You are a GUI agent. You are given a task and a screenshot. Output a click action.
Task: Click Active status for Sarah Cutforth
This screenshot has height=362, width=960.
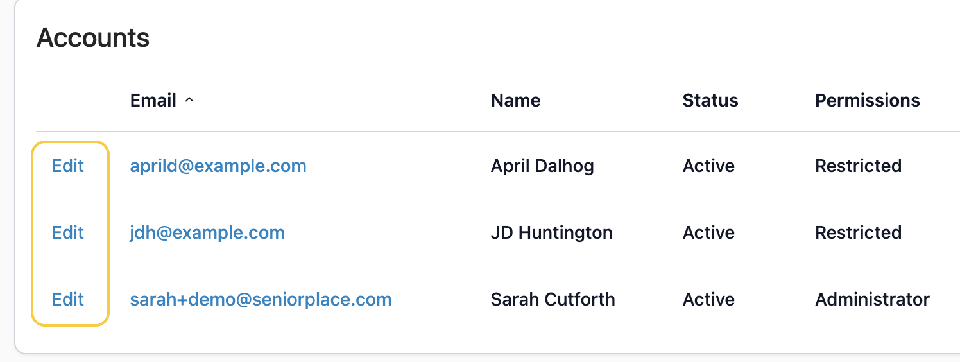[708, 299]
